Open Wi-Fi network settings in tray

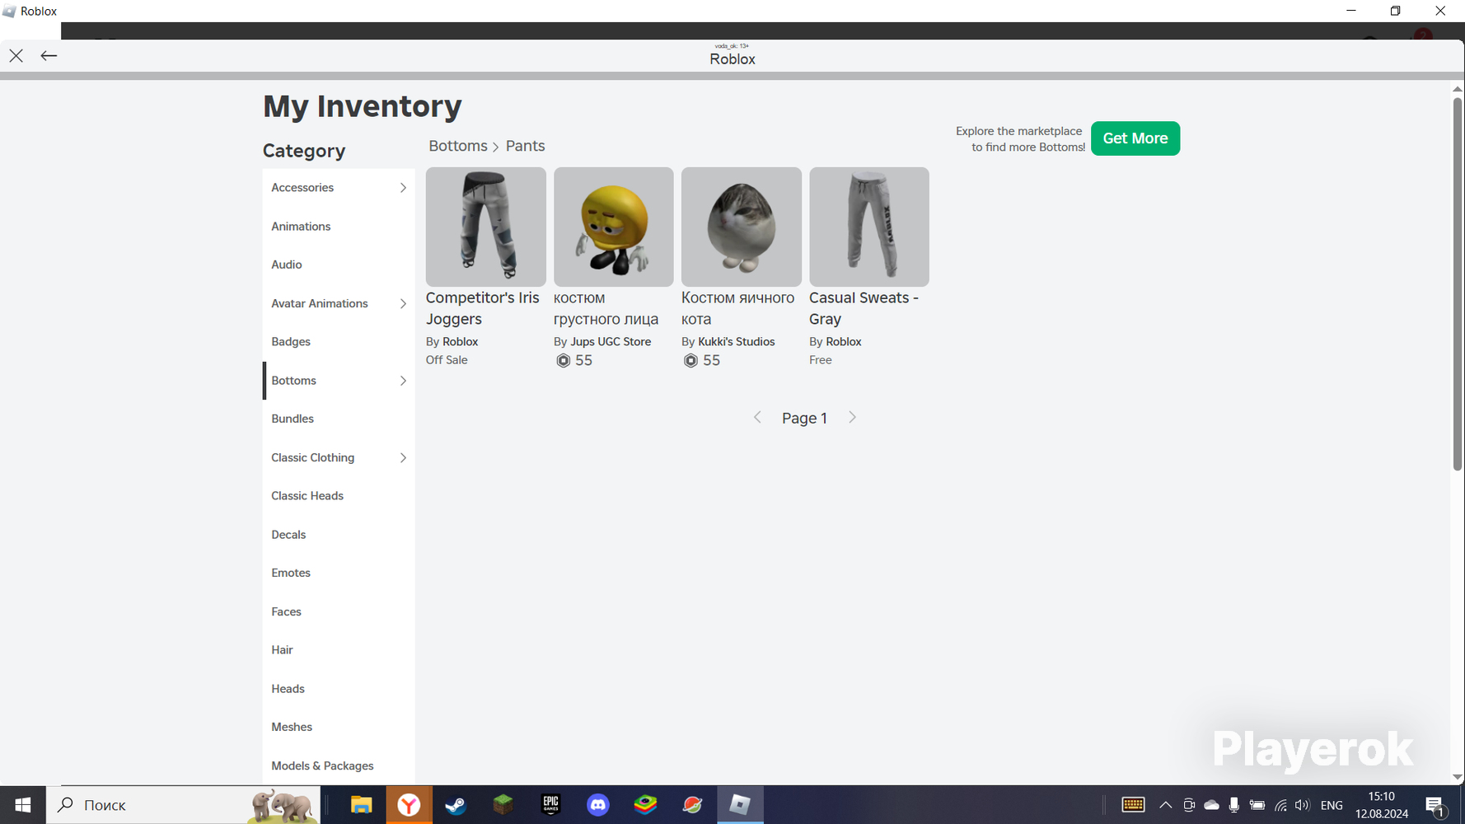(x=1280, y=805)
